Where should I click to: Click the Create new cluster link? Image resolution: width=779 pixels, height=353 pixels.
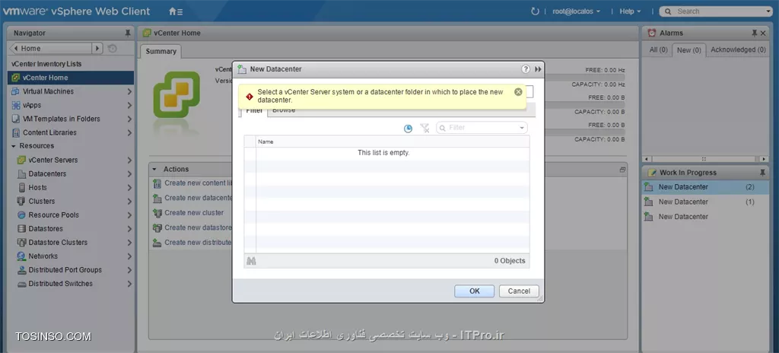(194, 213)
